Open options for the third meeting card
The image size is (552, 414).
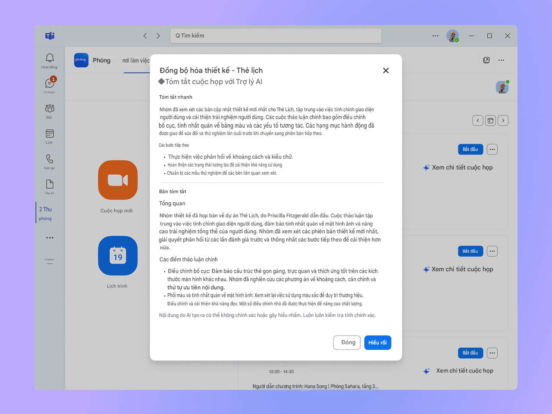point(492,353)
